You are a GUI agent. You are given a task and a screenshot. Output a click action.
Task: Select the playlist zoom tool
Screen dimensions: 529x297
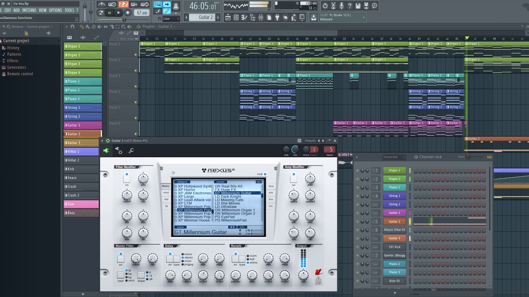pos(123,27)
